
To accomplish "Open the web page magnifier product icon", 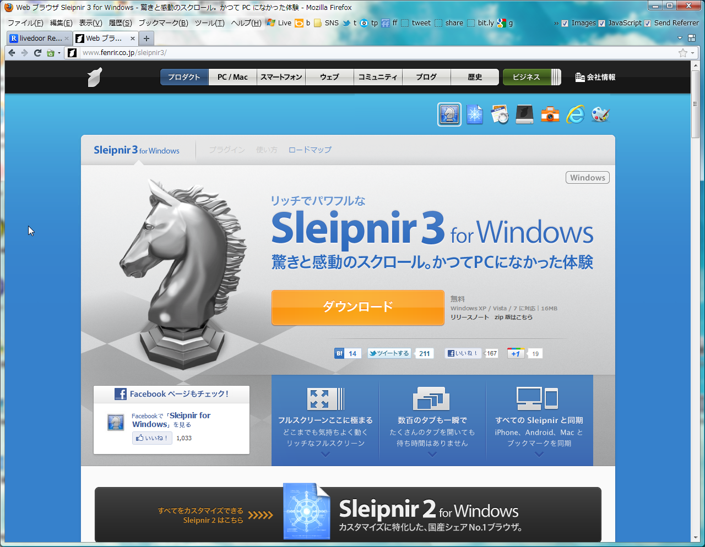I will coord(500,114).
